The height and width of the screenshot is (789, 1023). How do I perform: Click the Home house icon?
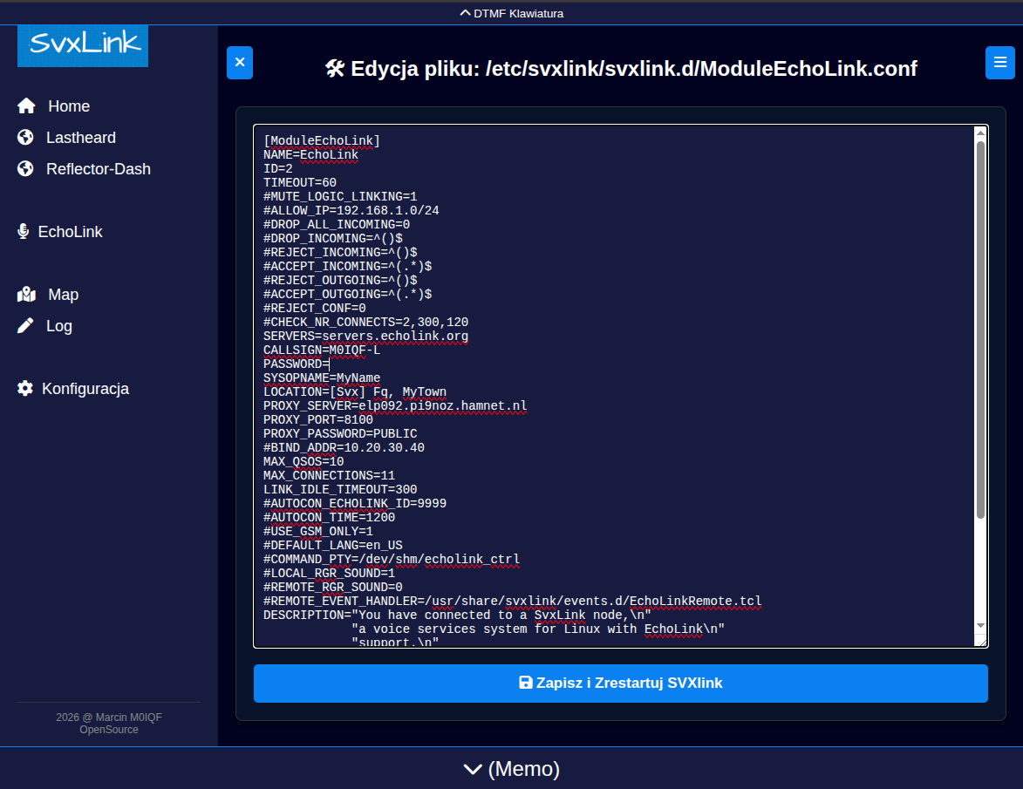point(26,106)
